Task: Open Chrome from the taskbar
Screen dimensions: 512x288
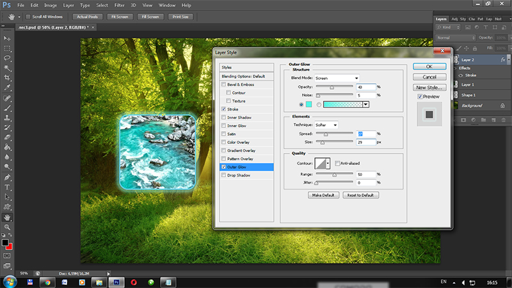Action: [47, 282]
